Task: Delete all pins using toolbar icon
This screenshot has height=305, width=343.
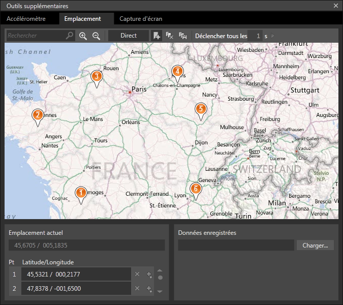Action: [x=170, y=36]
